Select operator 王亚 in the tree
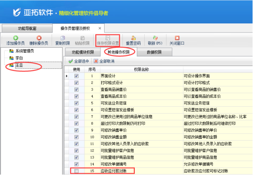253x175 pixels. pos(19,65)
